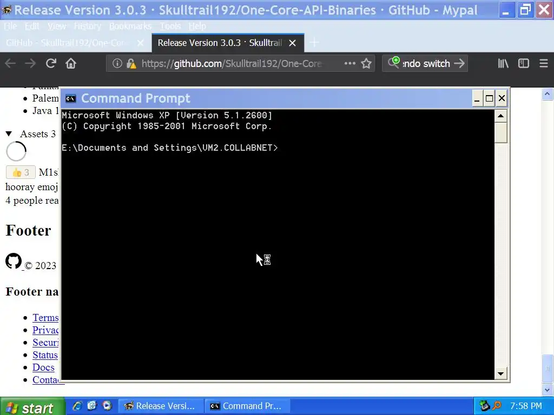Open the Security footer link

[x=45, y=342]
